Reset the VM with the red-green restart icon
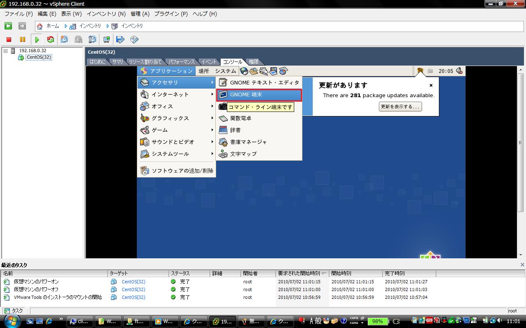 51,39
